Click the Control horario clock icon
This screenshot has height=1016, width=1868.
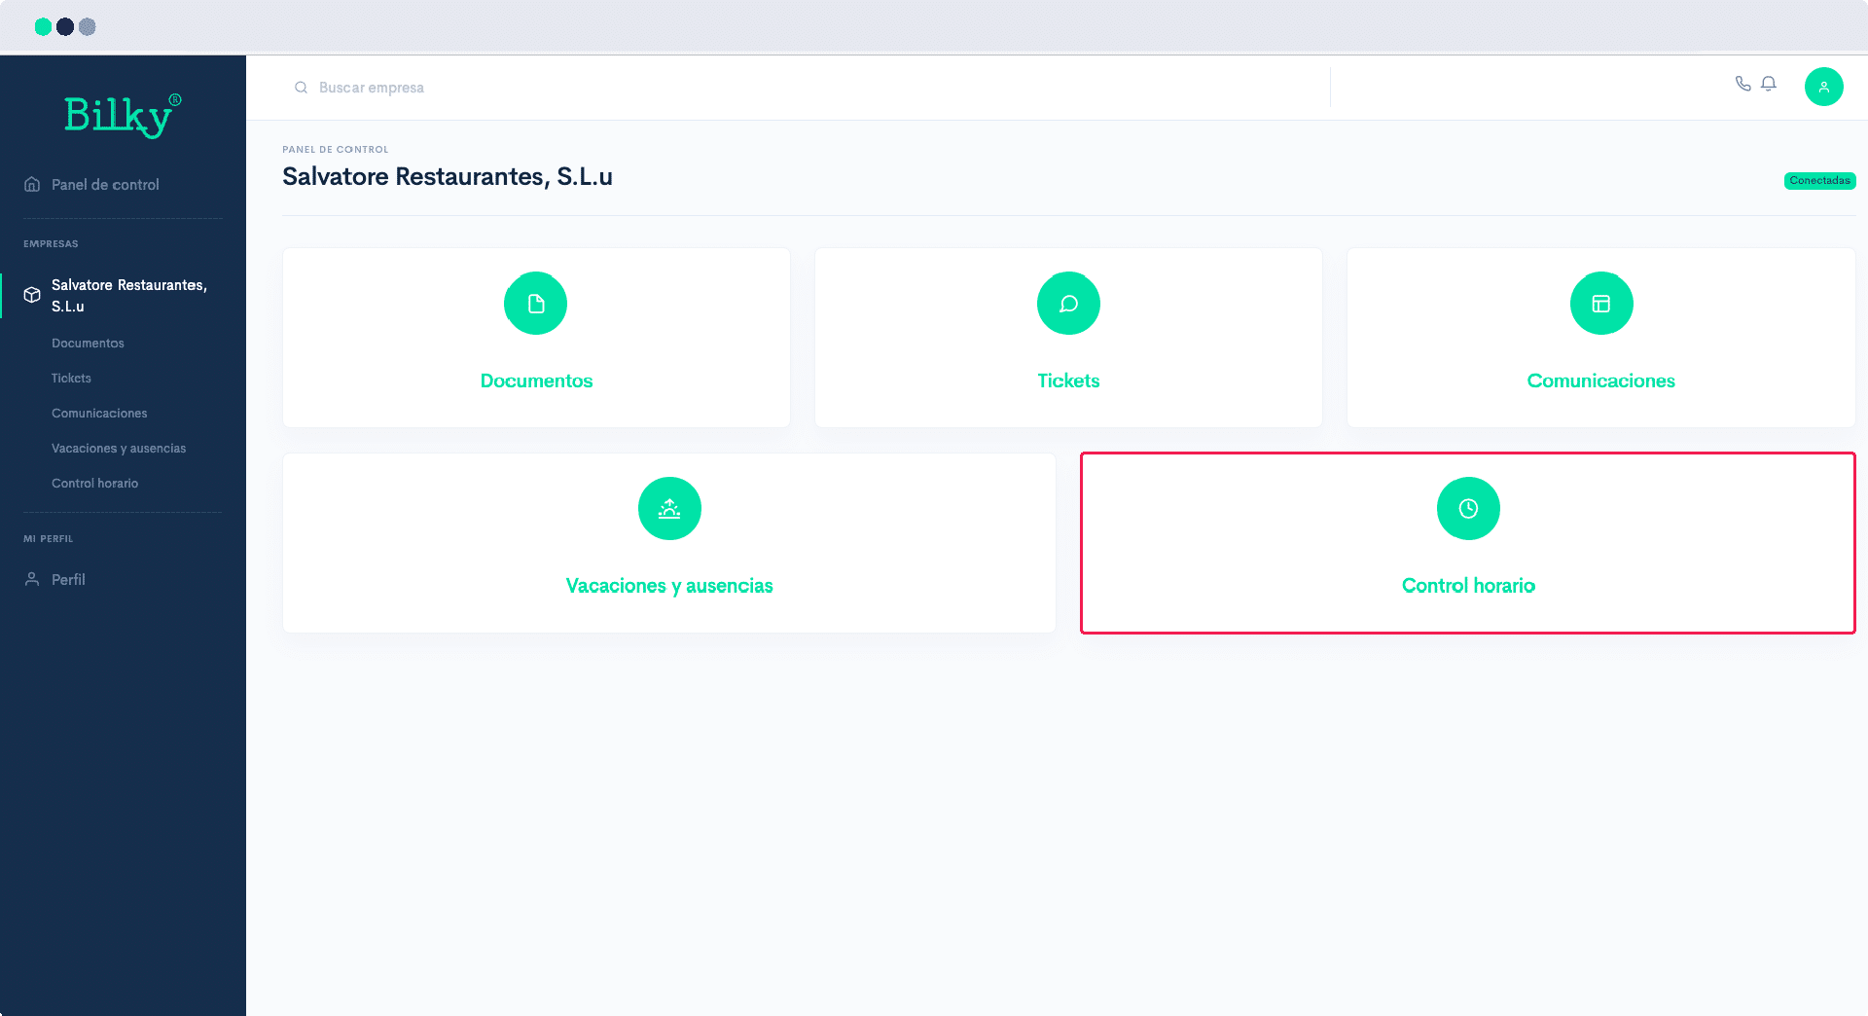pyautogui.click(x=1468, y=509)
